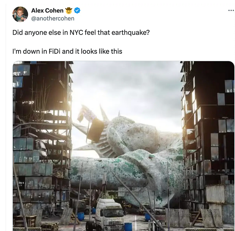Click the @anothercohen handle
Viewport: 235px width, 231px height.
click(53, 18)
